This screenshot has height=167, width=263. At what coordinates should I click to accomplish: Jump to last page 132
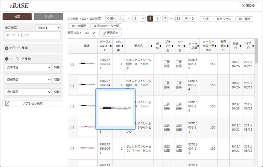tap(177, 19)
